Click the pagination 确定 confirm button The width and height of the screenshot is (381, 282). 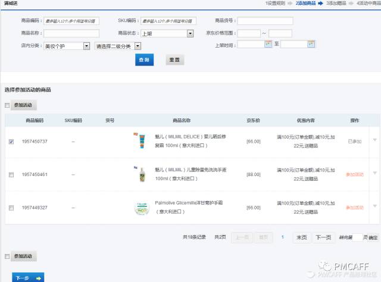point(373,237)
